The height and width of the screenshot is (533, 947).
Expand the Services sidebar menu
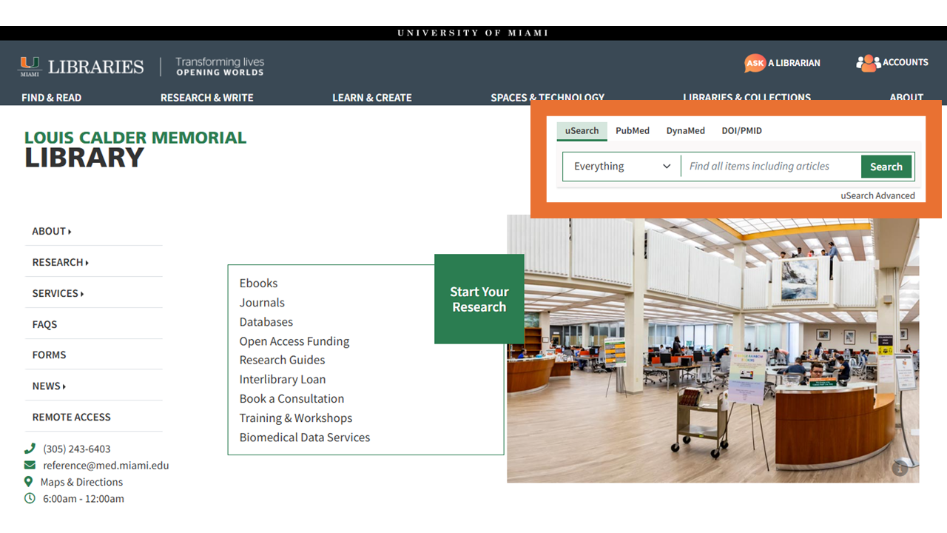point(58,294)
